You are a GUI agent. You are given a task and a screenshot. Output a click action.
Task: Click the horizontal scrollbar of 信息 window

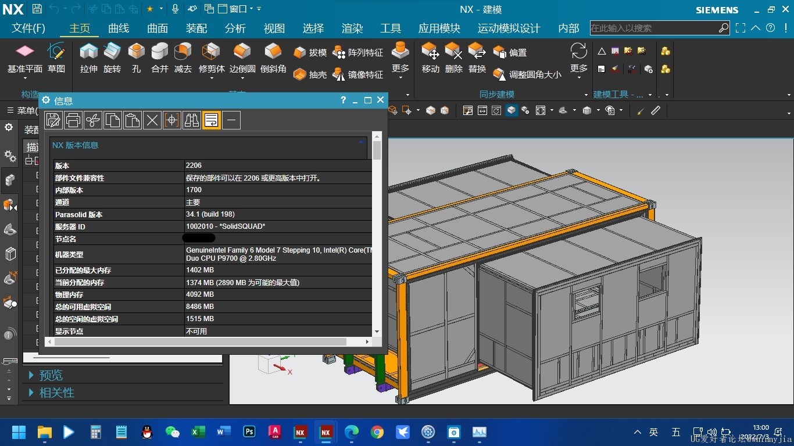208,342
